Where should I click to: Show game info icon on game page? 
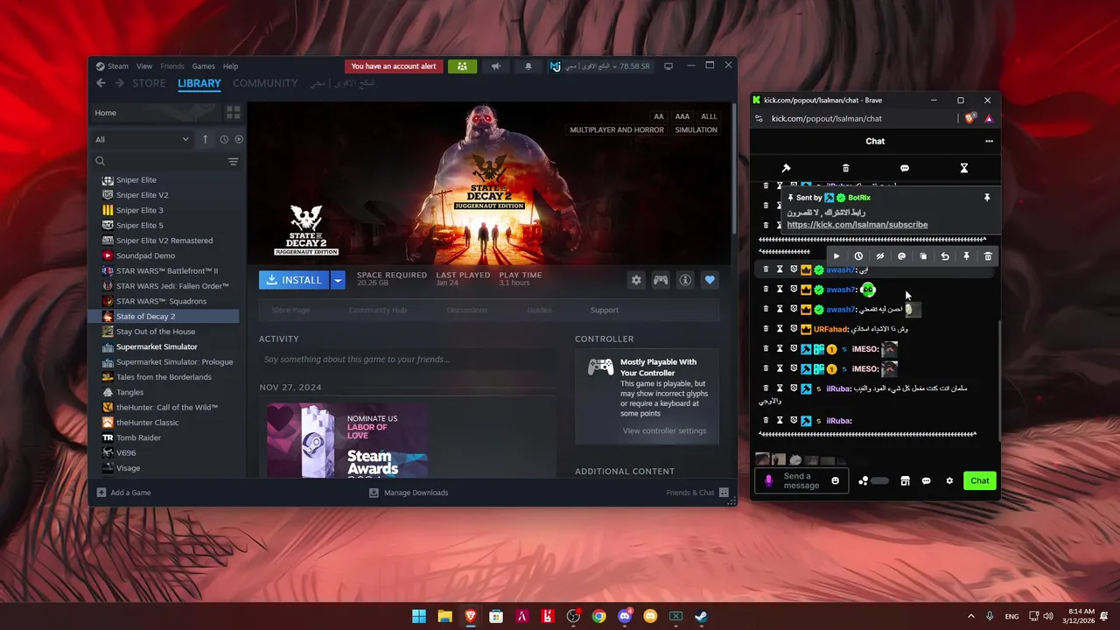685,280
